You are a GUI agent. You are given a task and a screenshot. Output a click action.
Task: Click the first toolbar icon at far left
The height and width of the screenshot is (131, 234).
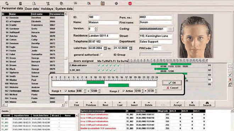click(x=7, y=4)
